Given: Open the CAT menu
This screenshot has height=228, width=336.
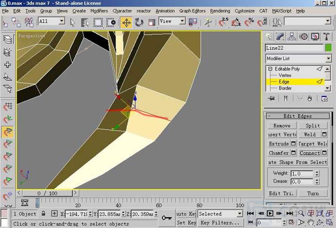Looking at the screenshot, I should 263,11.
